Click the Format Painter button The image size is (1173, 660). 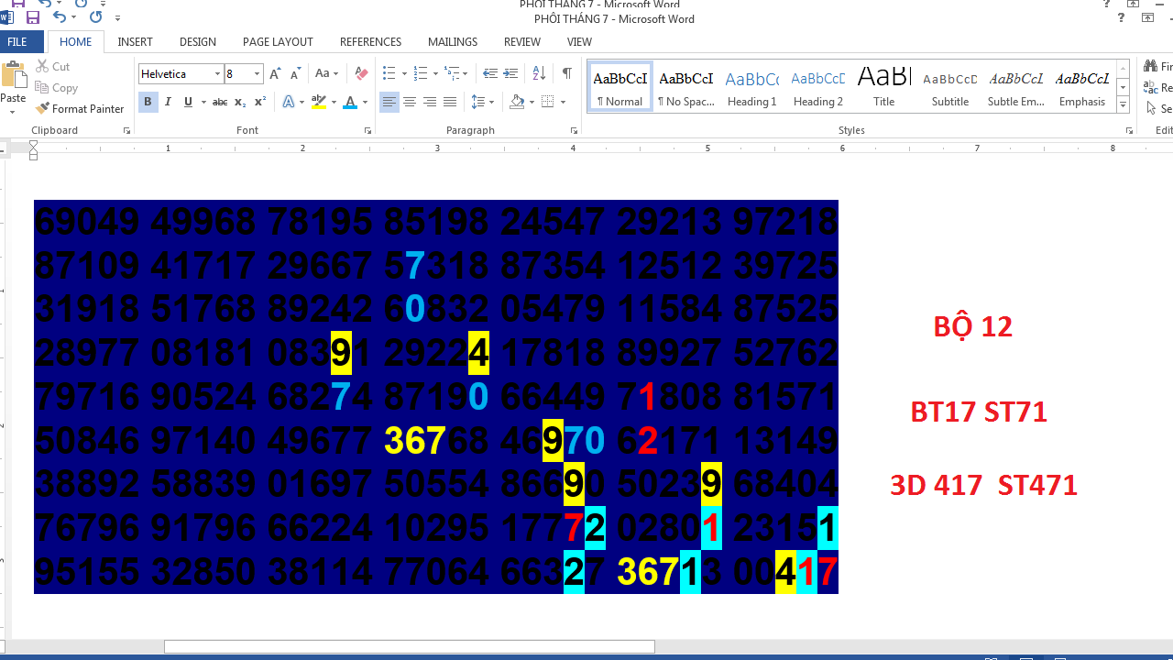(80, 108)
